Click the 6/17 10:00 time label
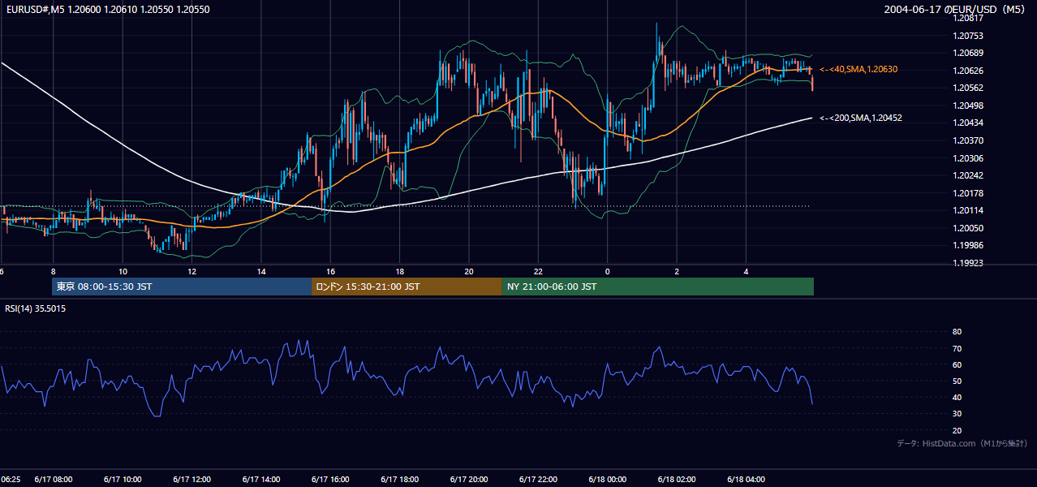 [123, 479]
